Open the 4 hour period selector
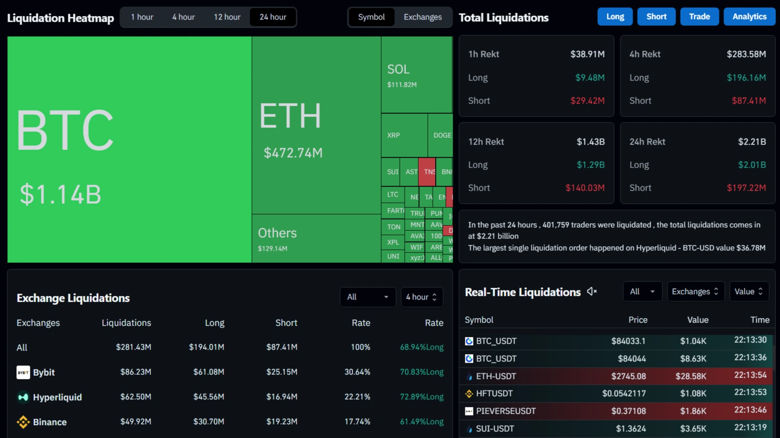 (x=421, y=297)
